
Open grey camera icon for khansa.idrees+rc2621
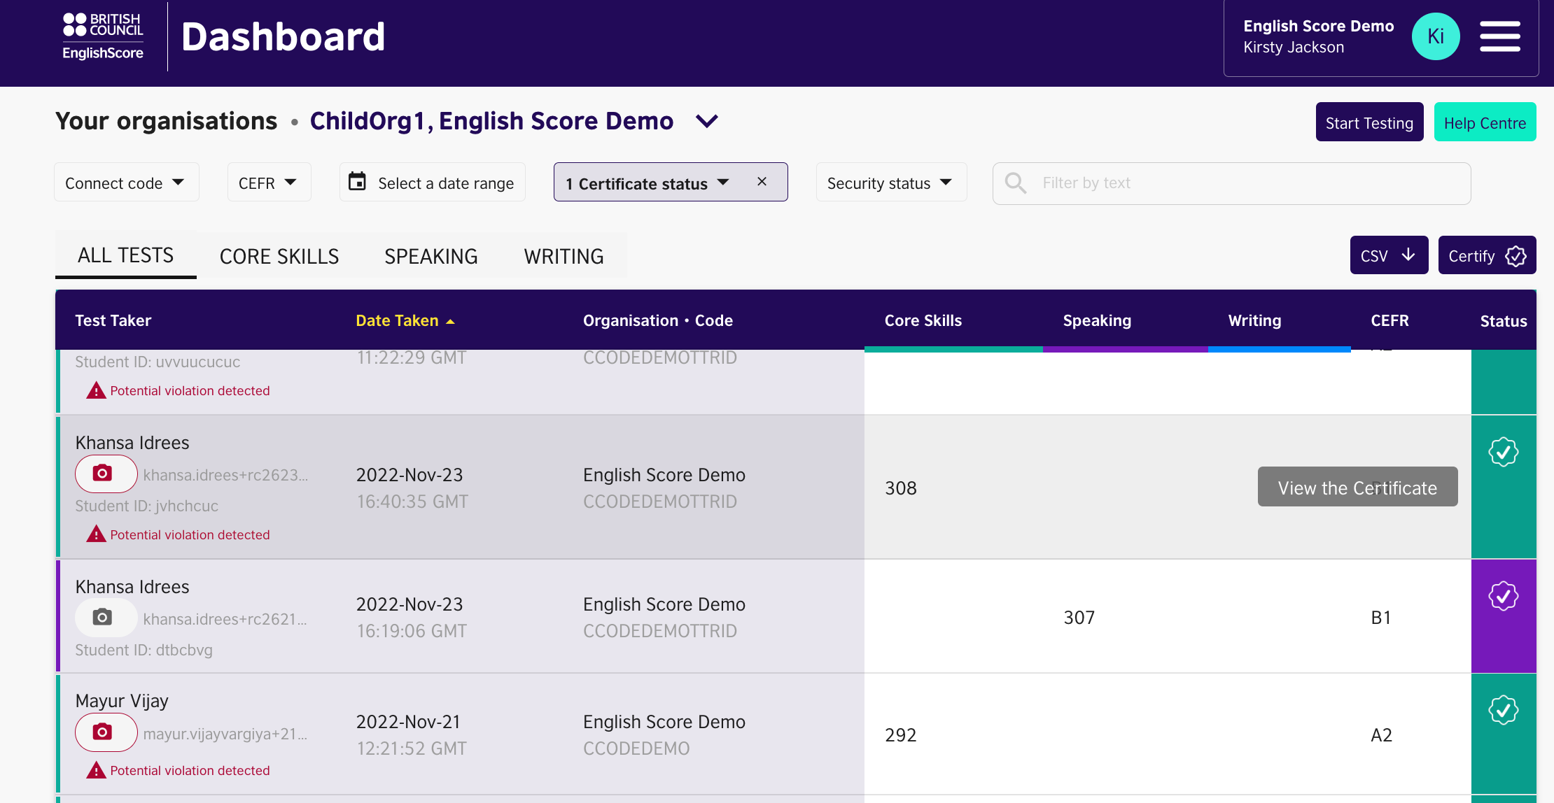coord(106,617)
